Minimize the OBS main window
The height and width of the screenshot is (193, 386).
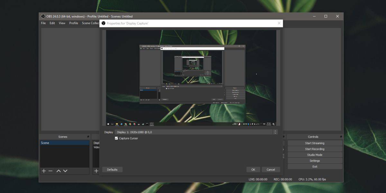(x=314, y=16)
